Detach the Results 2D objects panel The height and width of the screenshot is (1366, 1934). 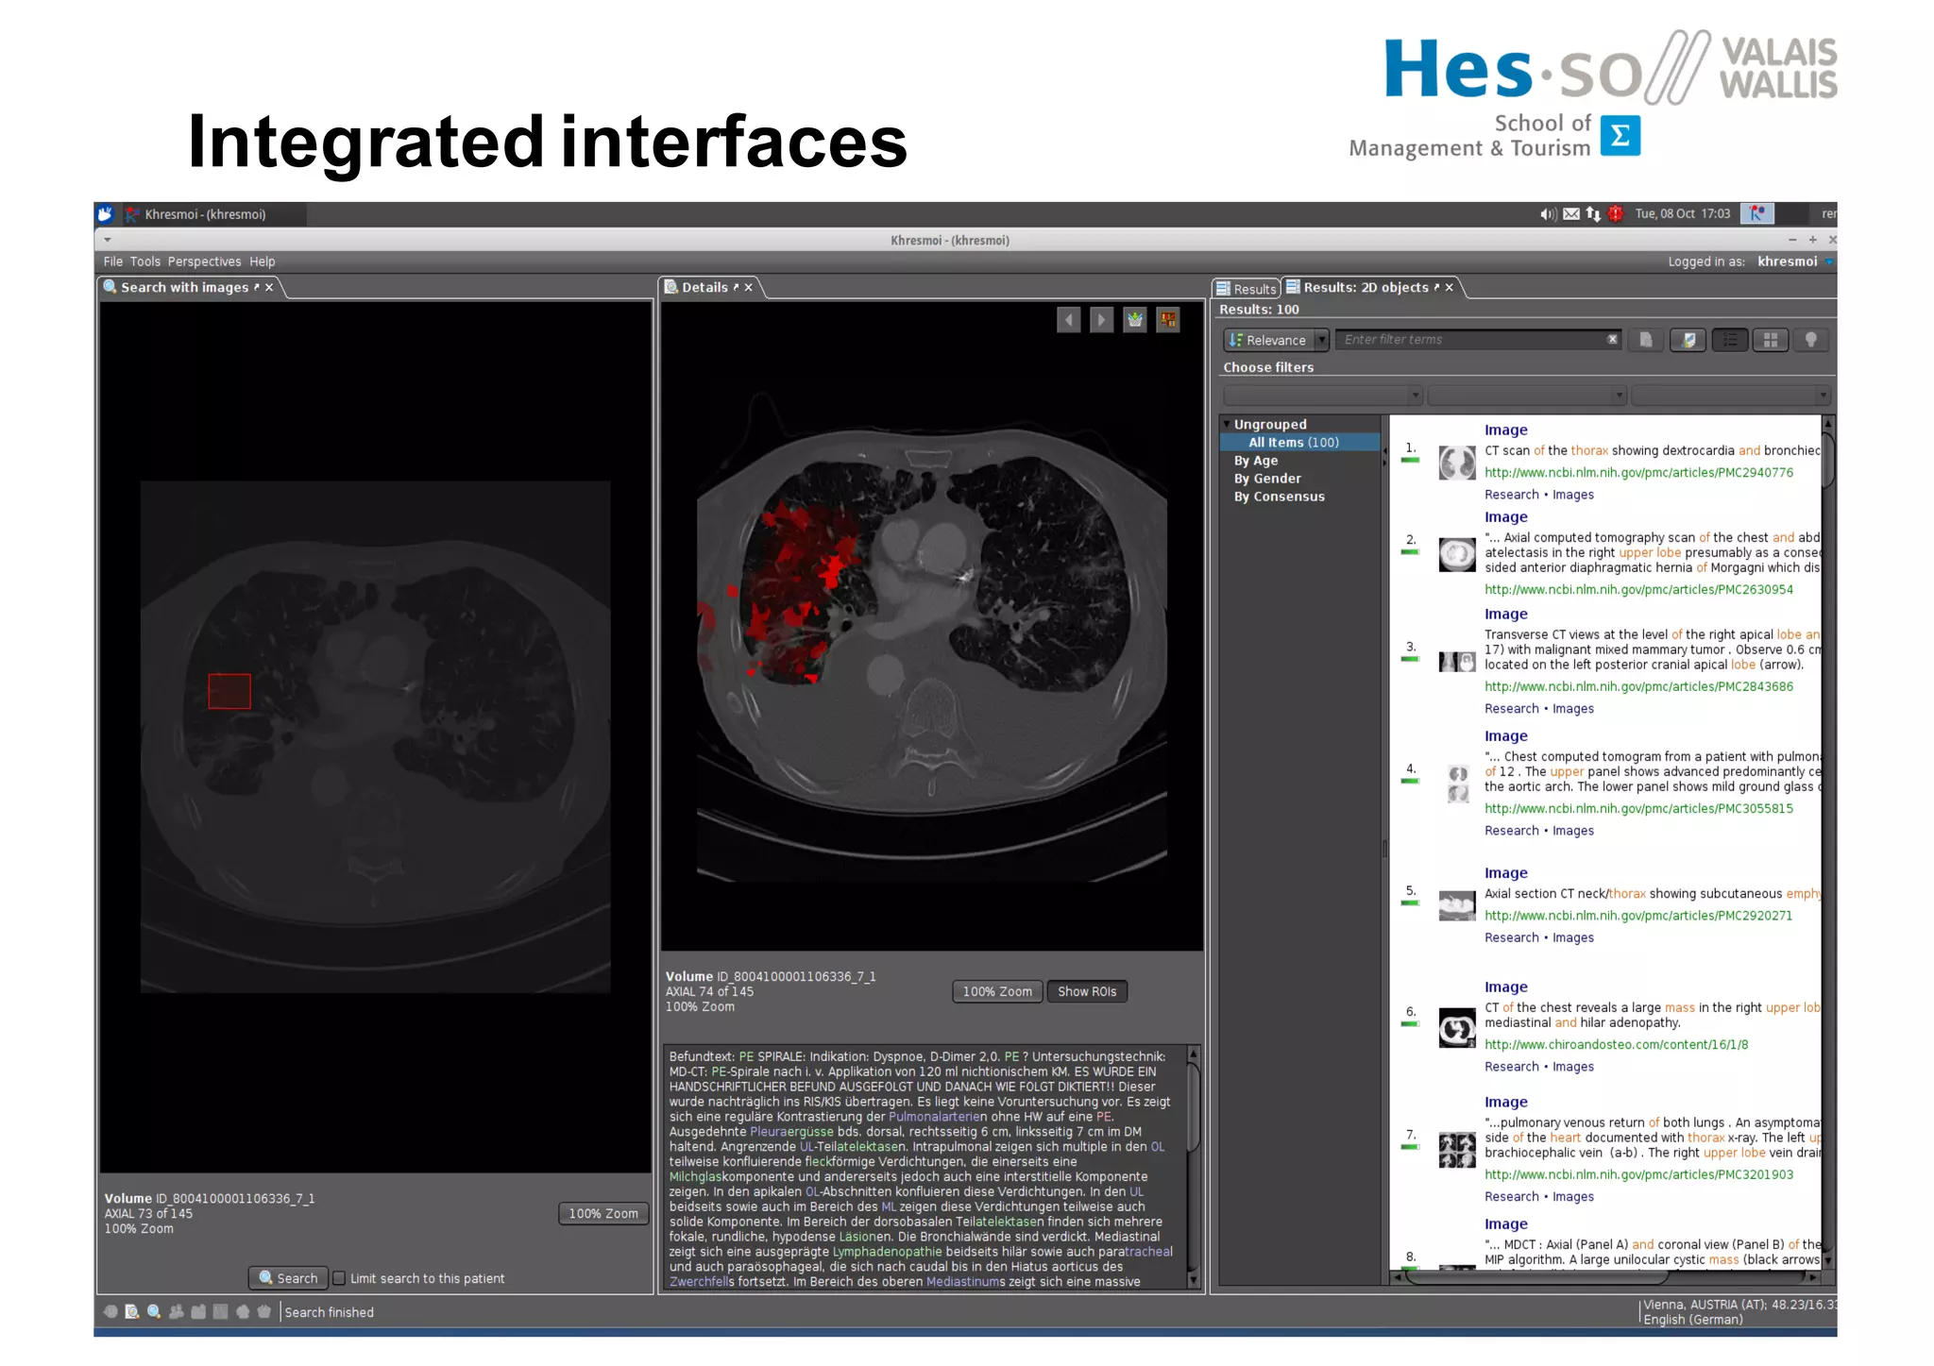[1436, 288]
